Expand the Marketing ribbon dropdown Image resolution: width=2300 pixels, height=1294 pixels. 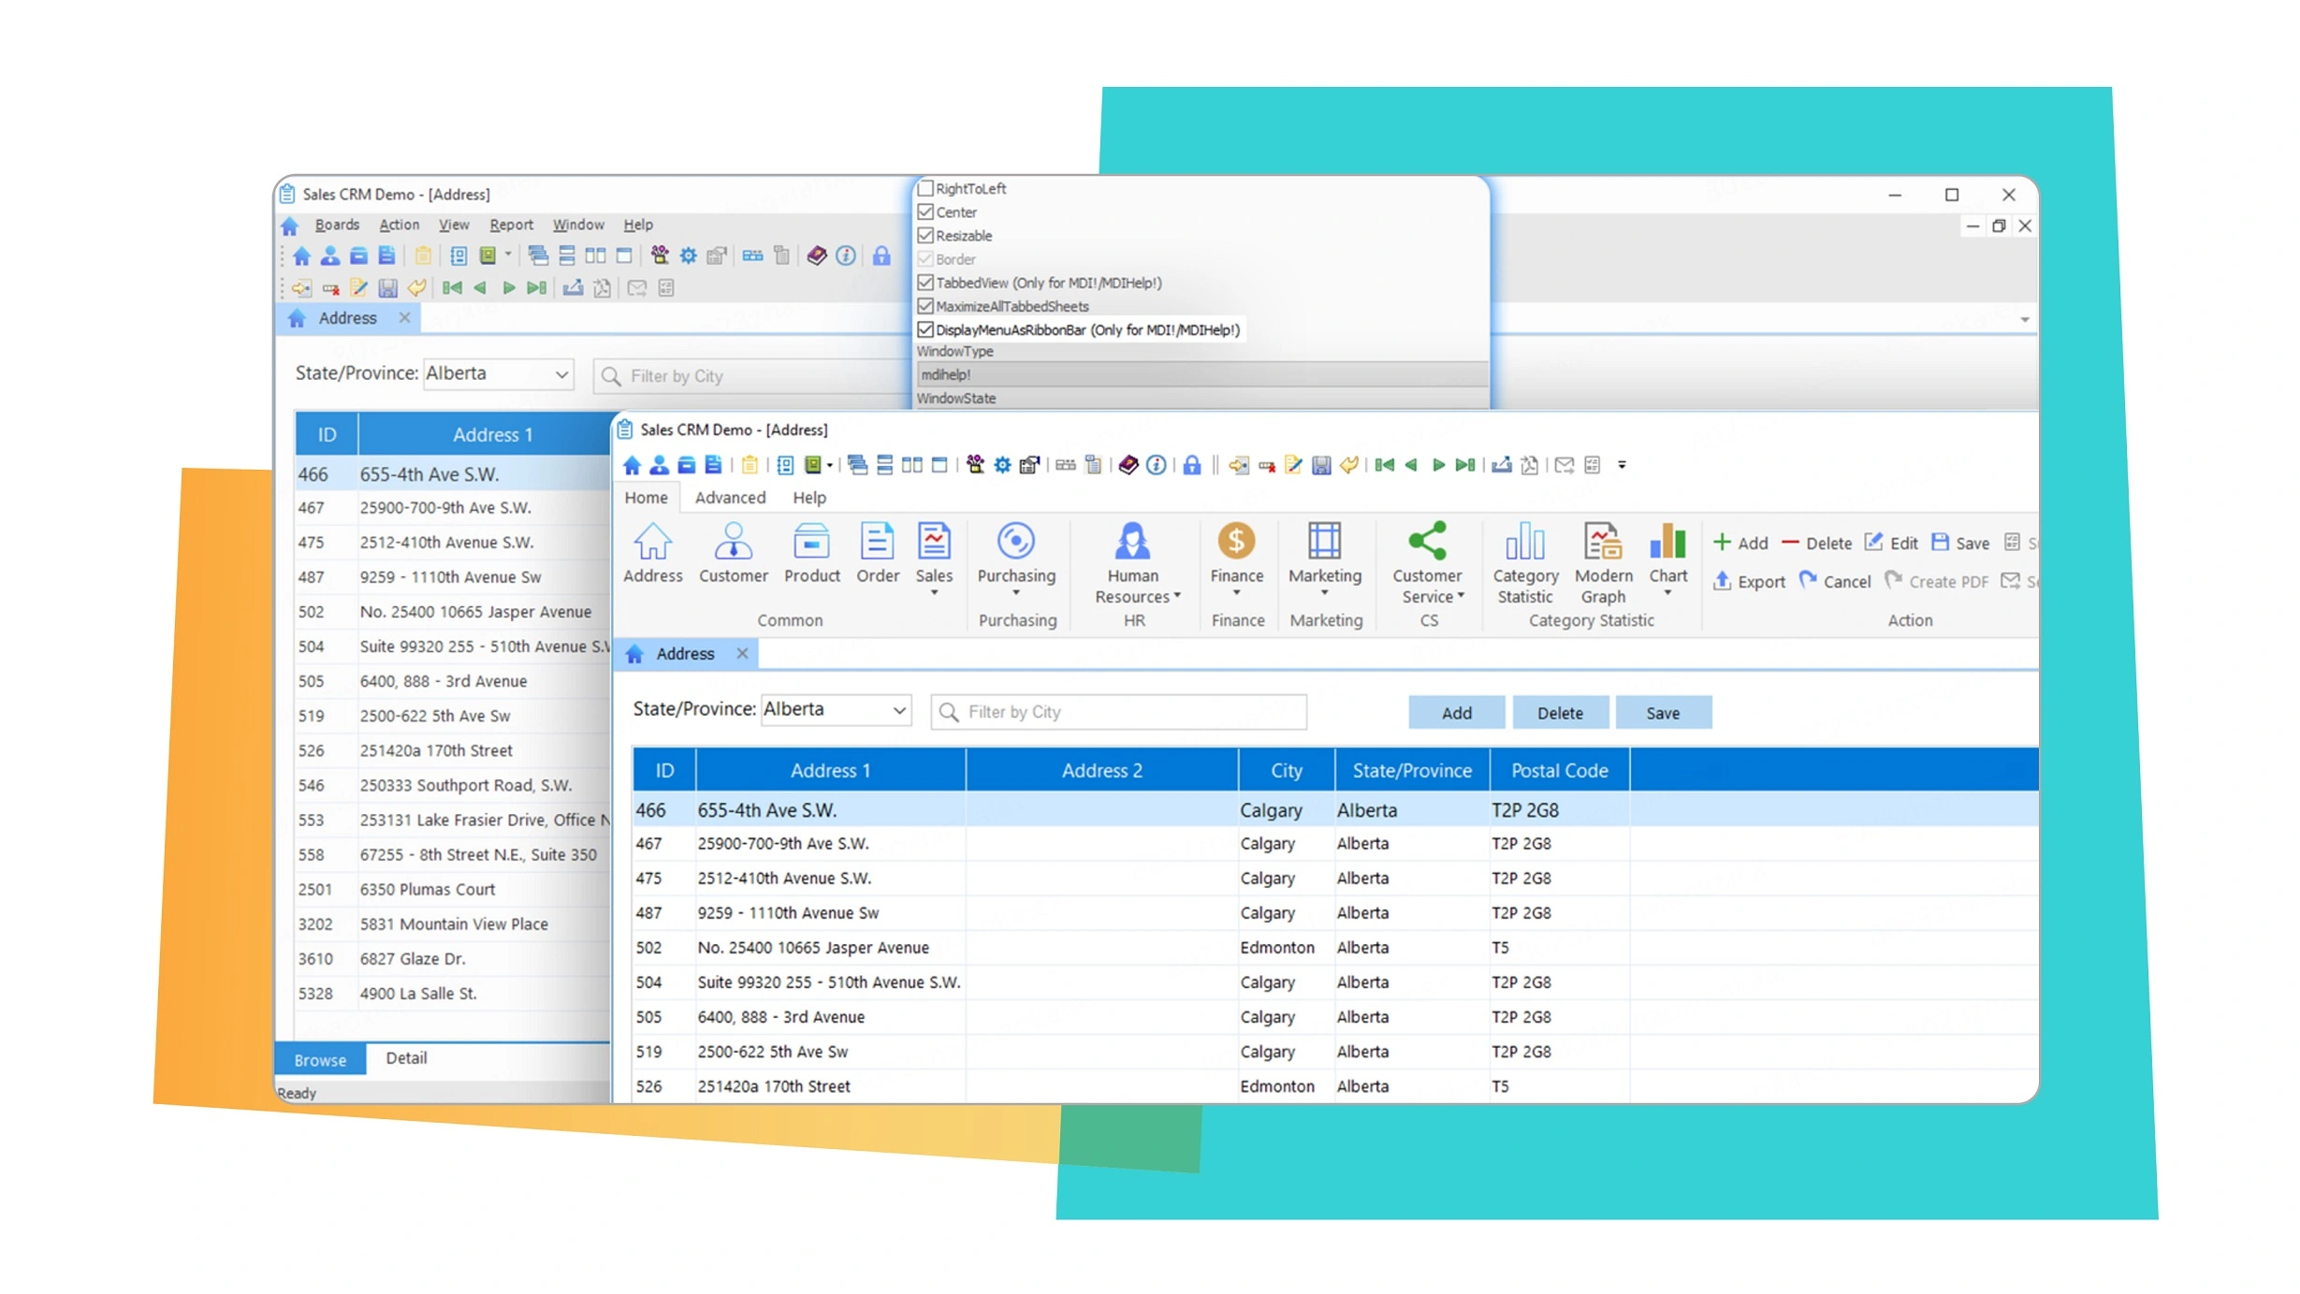[1324, 593]
